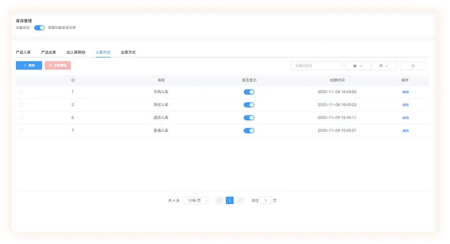Open the column display grid dropdown

(358, 66)
